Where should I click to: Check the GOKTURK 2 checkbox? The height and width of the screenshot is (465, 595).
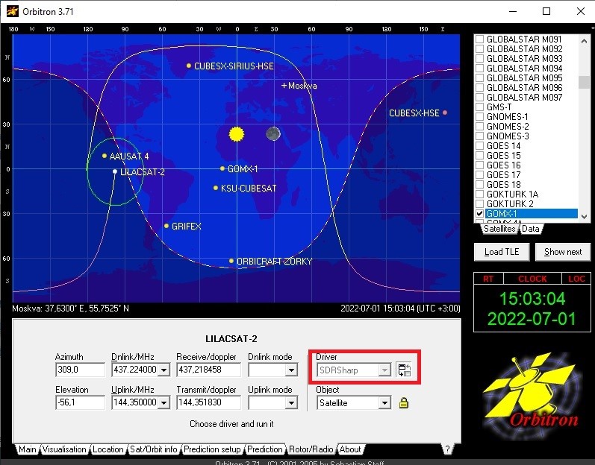pos(479,203)
